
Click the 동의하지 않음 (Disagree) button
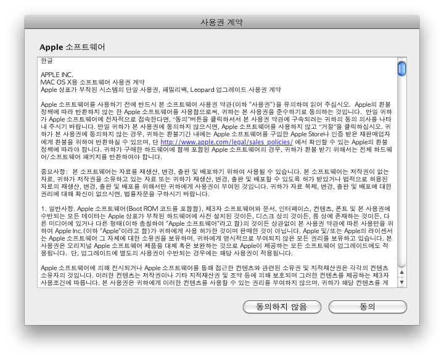282,307
